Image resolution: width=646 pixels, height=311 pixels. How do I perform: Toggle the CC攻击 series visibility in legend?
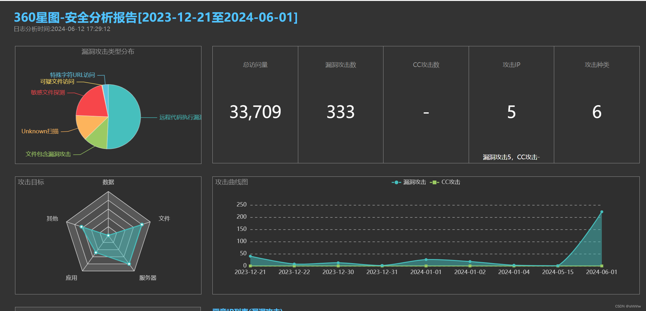click(451, 182)
